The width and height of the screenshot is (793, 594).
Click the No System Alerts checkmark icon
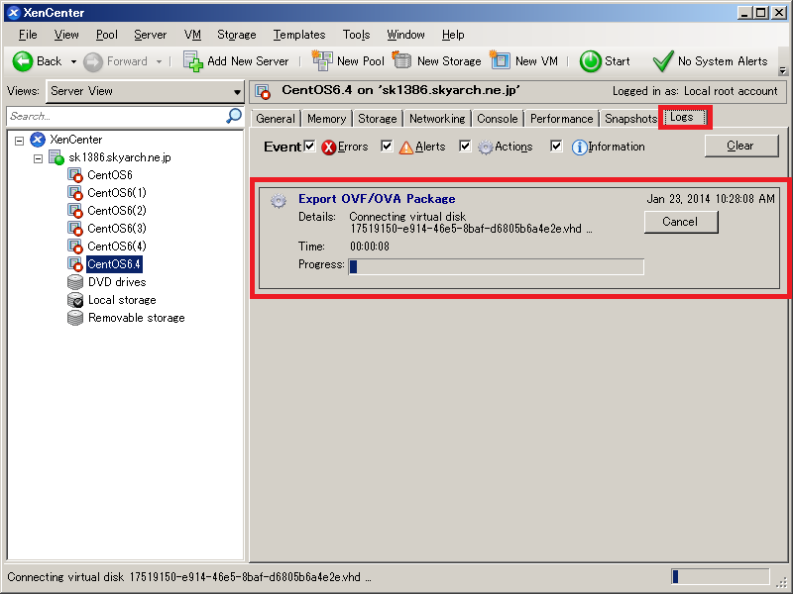point(663,61)
